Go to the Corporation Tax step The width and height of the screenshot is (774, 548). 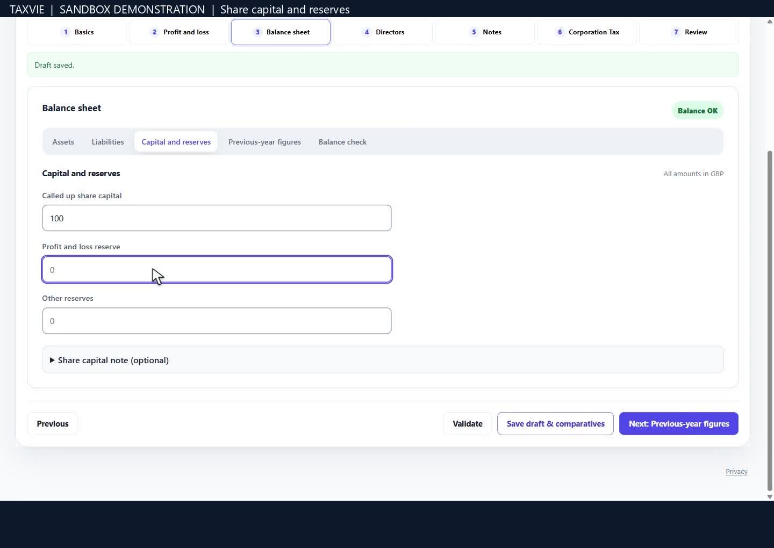[x=586, y=32]
